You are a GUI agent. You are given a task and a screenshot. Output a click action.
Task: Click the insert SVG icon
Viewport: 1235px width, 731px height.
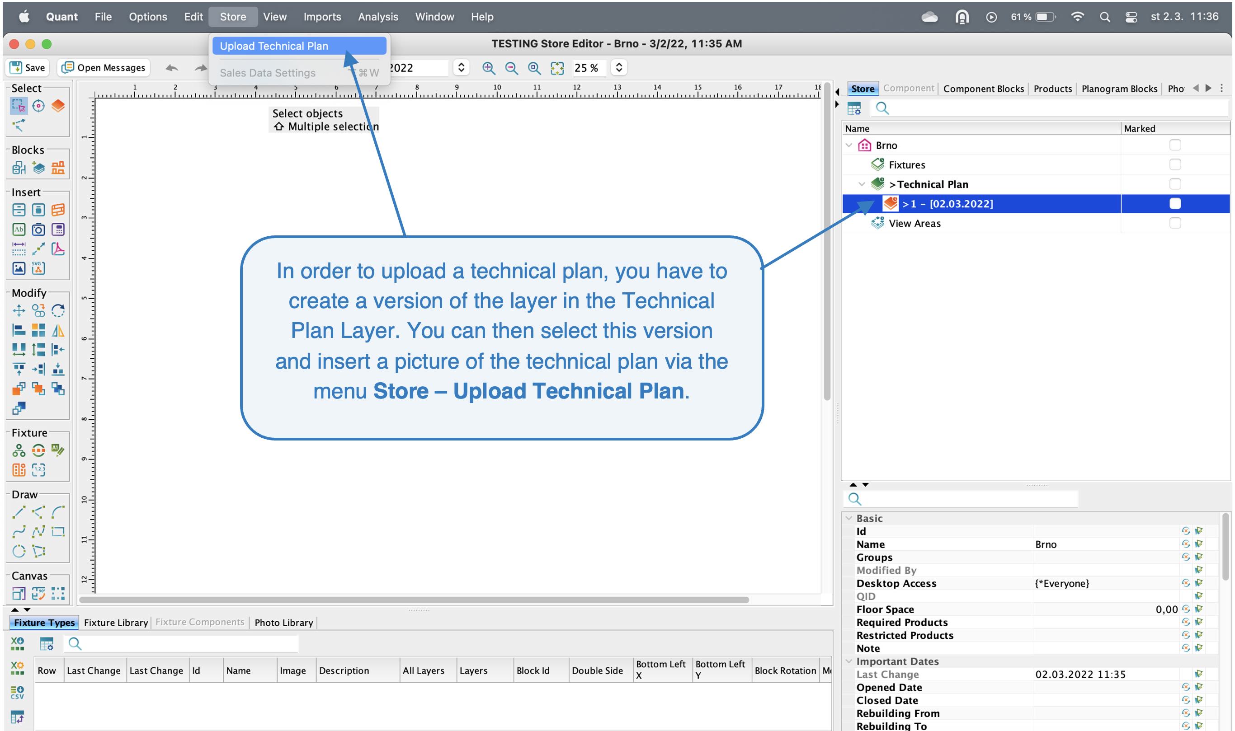pos(38,268)
